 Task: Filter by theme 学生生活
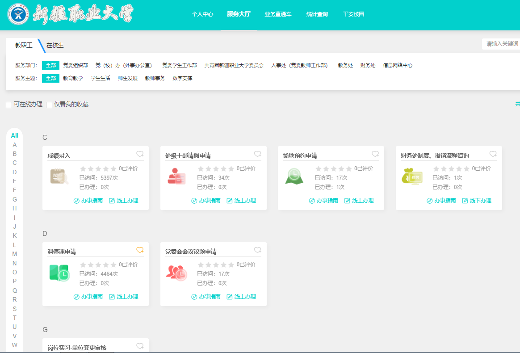[x=101, y=78]
